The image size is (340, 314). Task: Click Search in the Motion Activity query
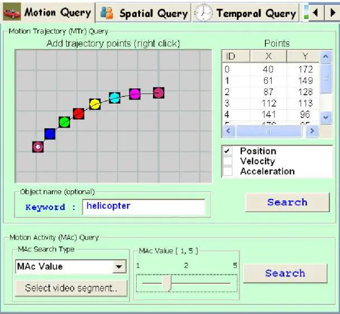(x=285, y=273)
